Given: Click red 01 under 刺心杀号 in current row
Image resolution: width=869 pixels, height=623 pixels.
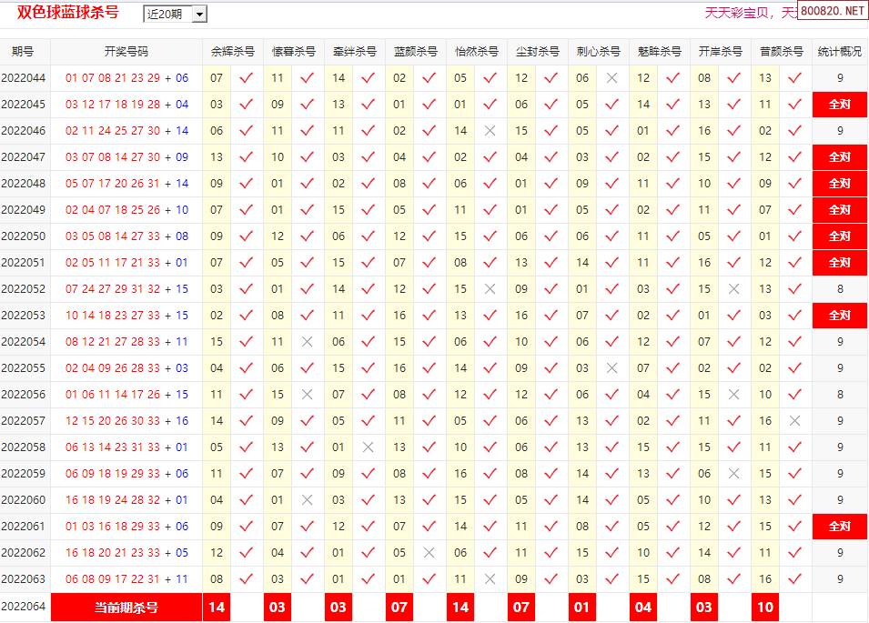Looking at the screenshot, I should pyautogui.click(x=582, y=608).
